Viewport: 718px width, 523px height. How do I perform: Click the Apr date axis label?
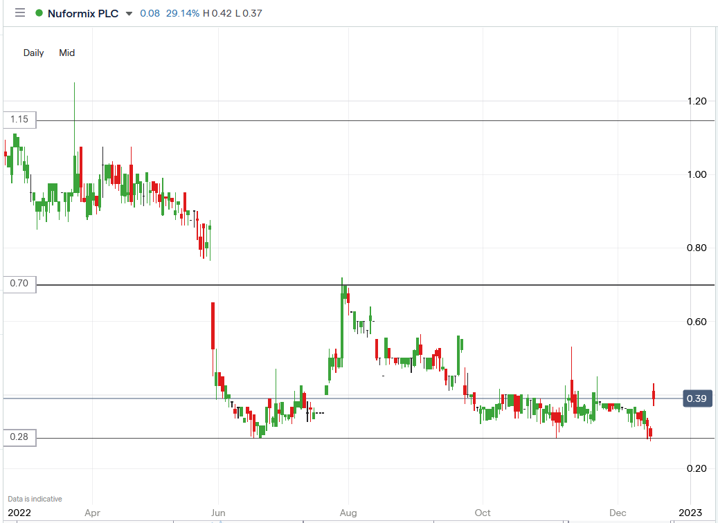tap(93, 513)
